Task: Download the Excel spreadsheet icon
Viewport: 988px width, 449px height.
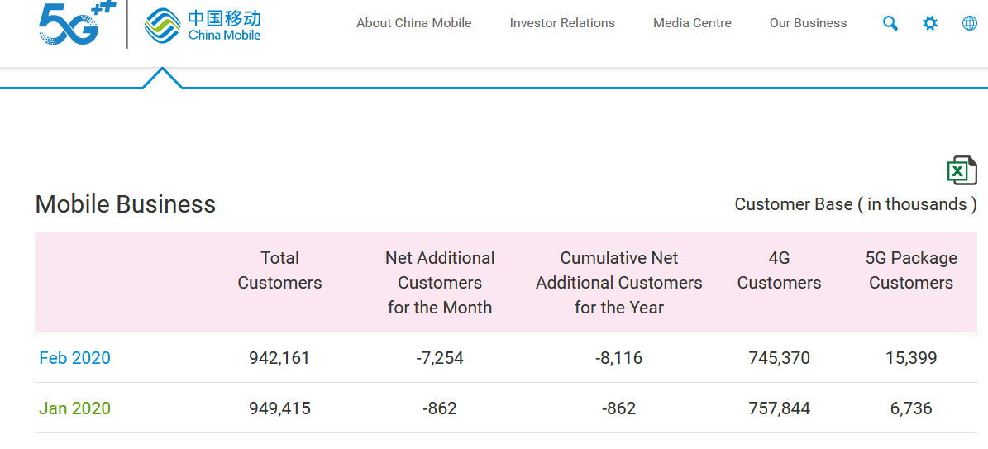Action: click(x=962, y=170)
